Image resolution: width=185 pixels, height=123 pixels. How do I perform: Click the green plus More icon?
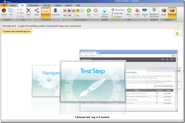click(x=129, y=11)
